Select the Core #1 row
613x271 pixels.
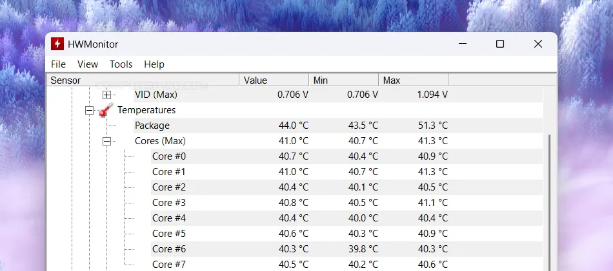pyautogui.click(x=347, y=172)
